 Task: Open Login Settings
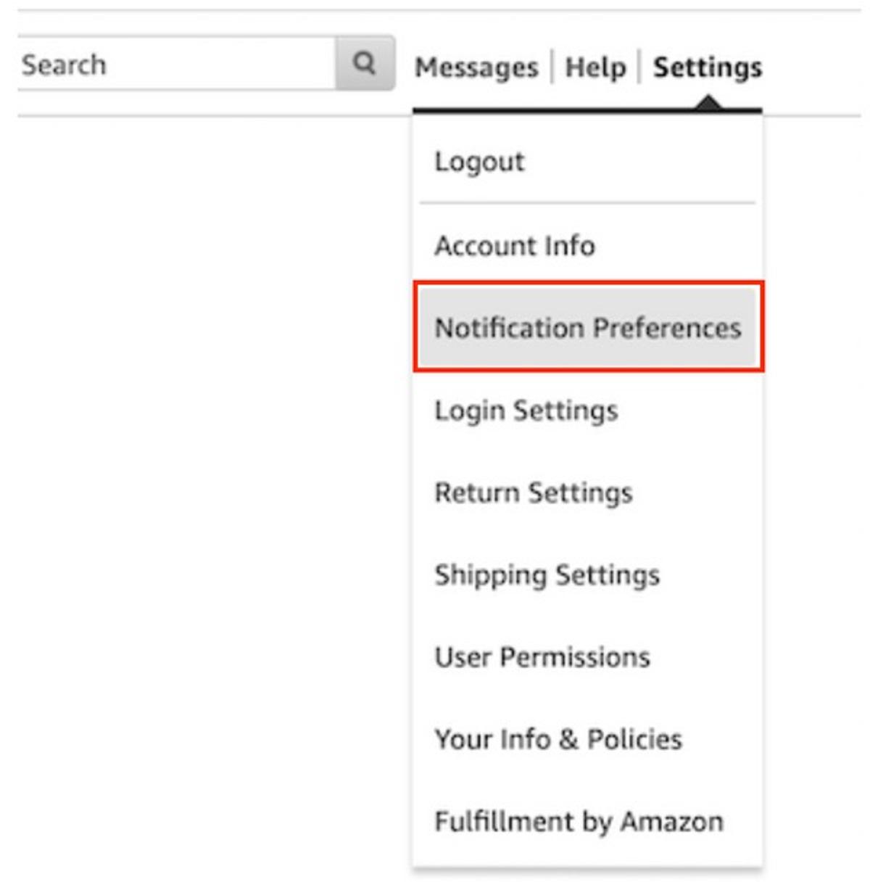(x=526, y=410)
